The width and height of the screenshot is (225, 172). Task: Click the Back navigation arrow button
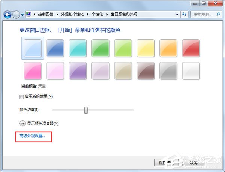pyautogui.click(x=7, y=15)
